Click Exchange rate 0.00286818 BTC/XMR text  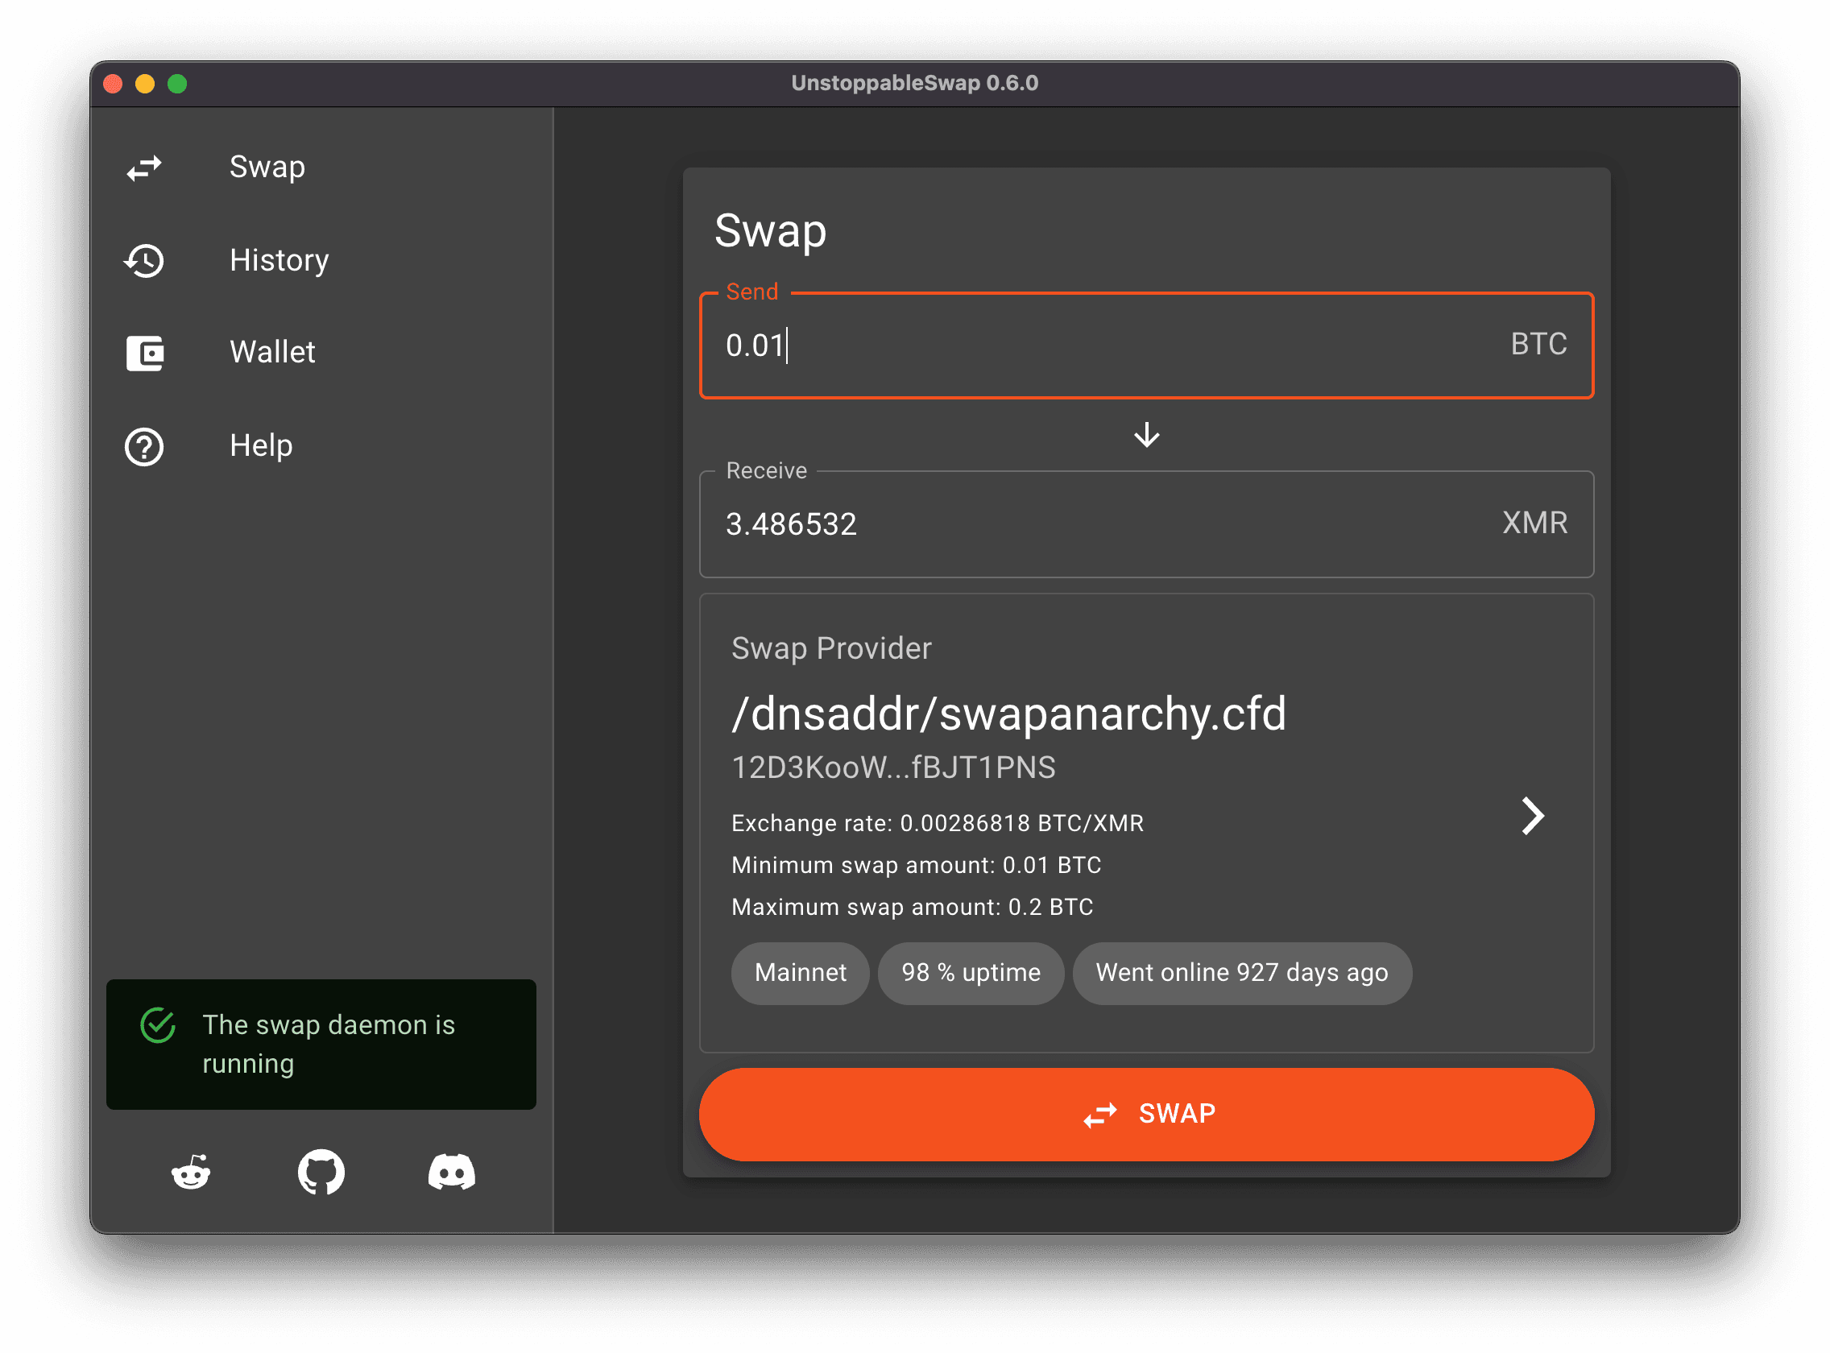click(x=937, y=823)
